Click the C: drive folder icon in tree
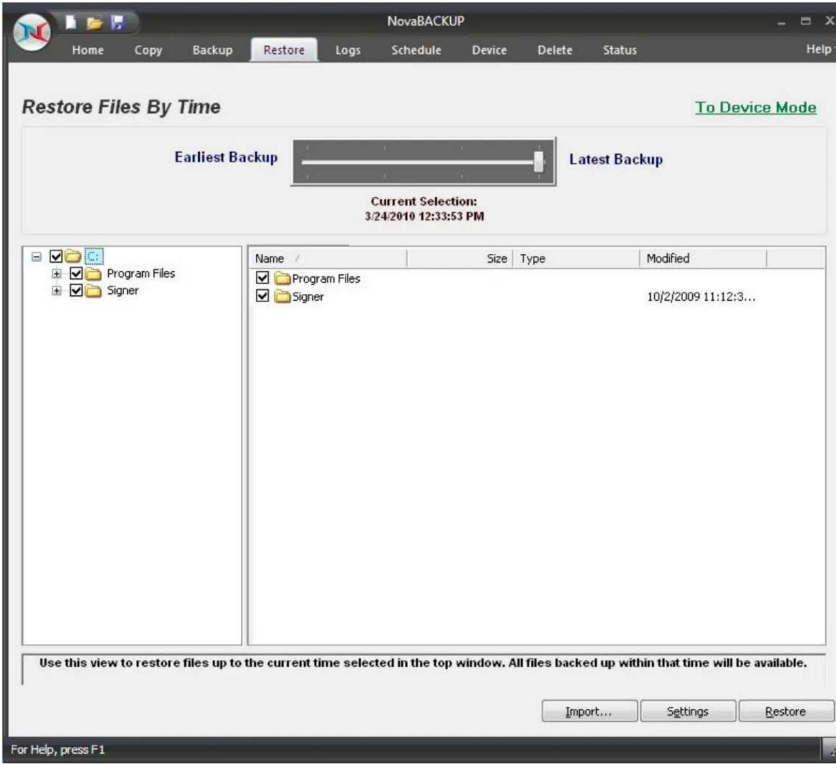The height and width of the screenshot is (764, 836). 73,256
